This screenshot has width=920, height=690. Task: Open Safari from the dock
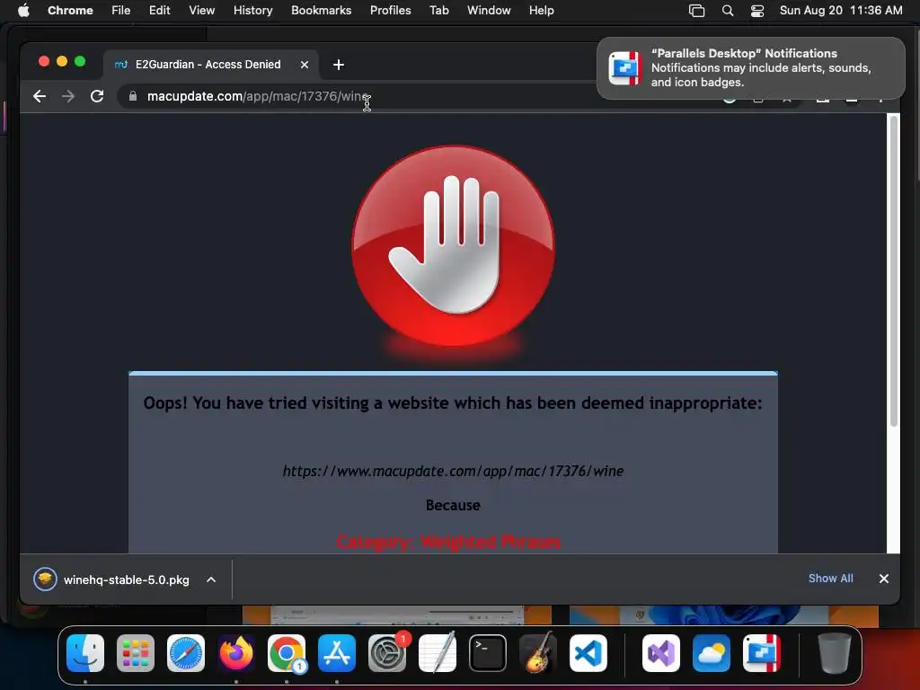tap(186, 653)
